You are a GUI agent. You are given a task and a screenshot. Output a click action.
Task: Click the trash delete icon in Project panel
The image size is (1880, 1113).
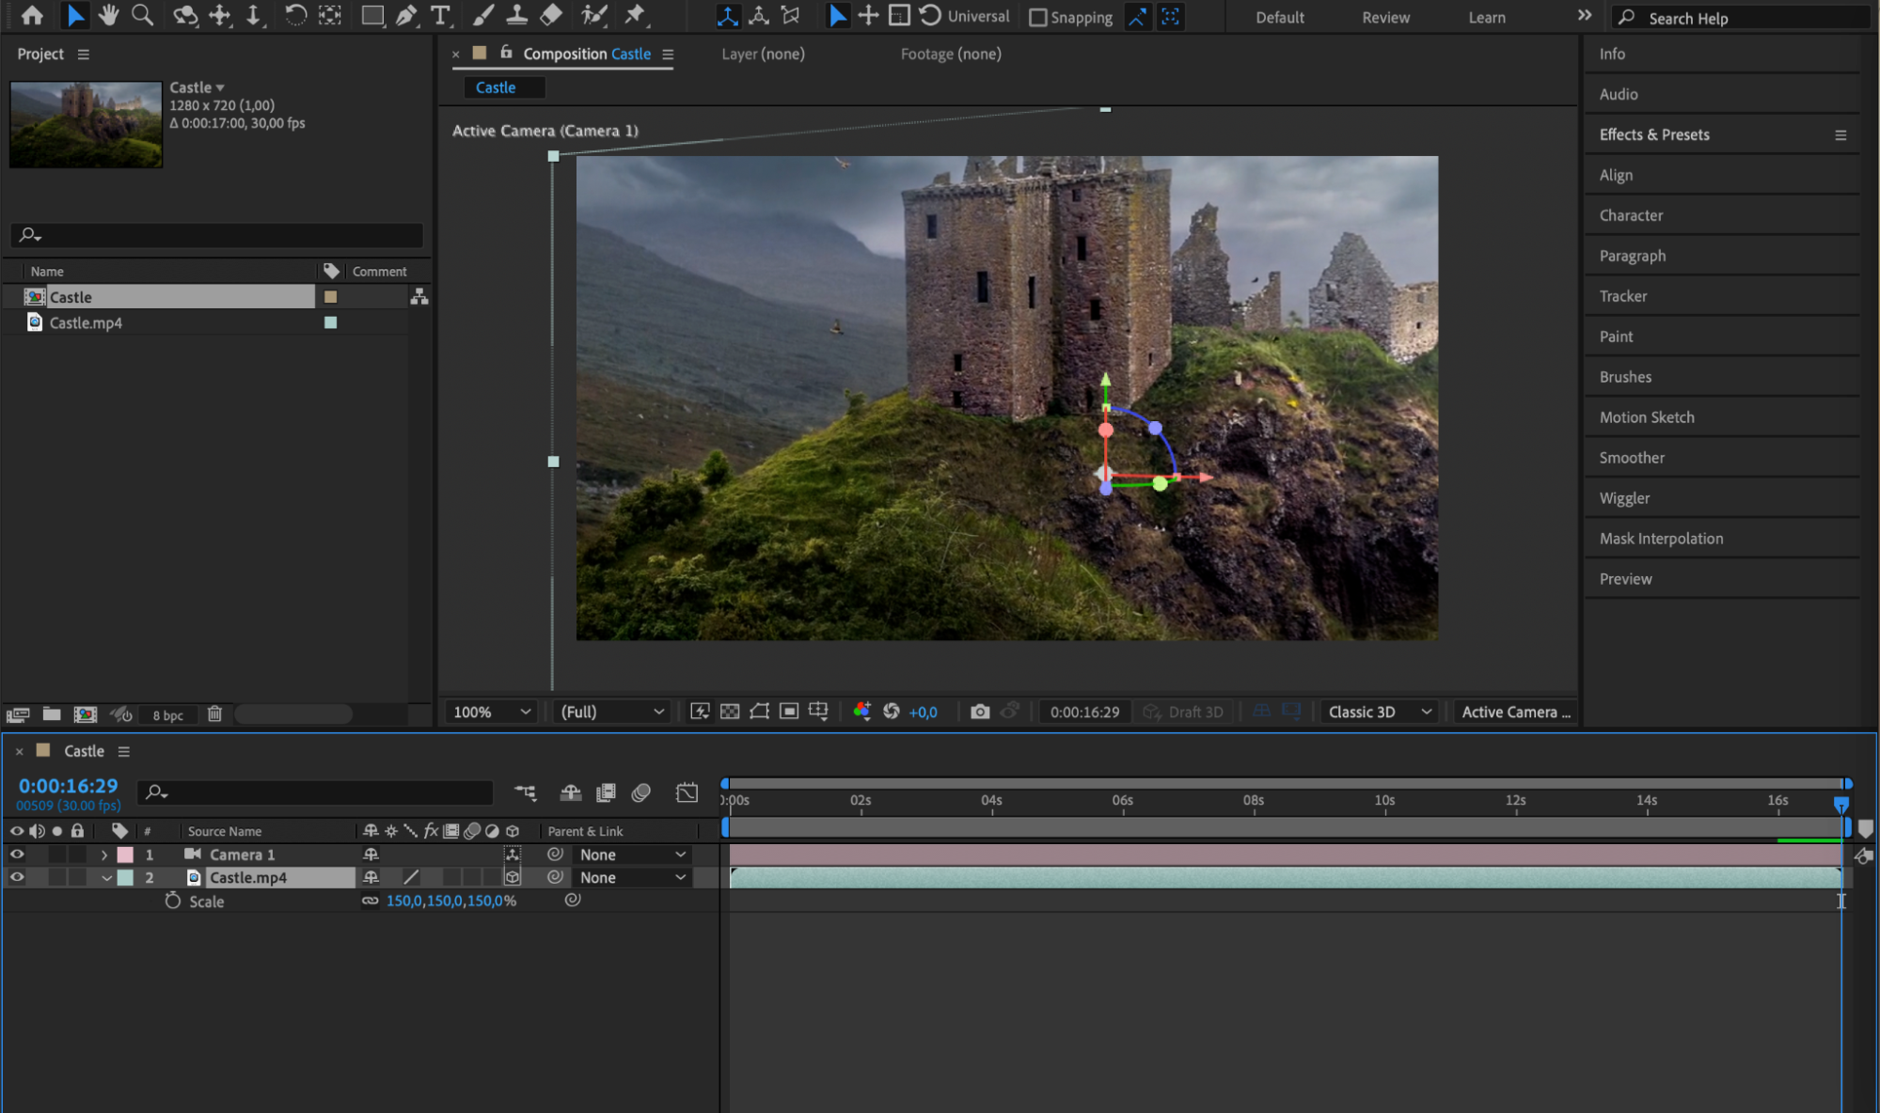[x=214, y=714]
